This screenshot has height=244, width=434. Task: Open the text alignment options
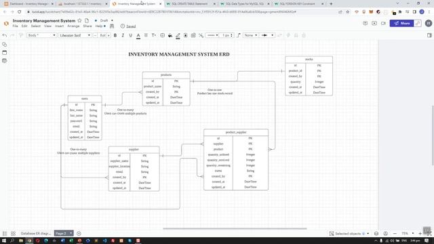click(146, 35)
